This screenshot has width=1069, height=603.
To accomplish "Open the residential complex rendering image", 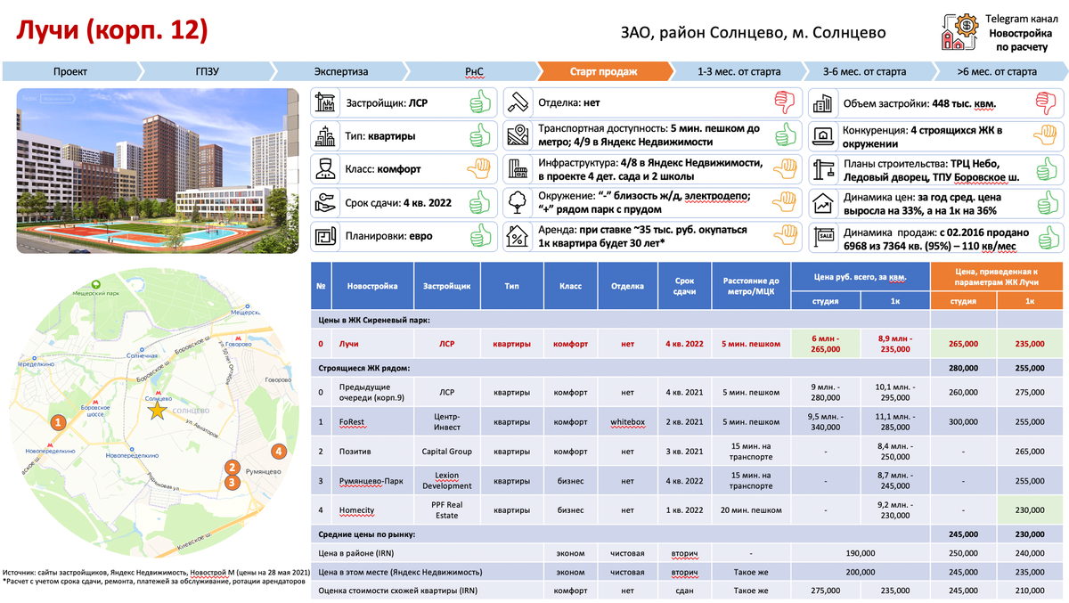I will point(158,172).
